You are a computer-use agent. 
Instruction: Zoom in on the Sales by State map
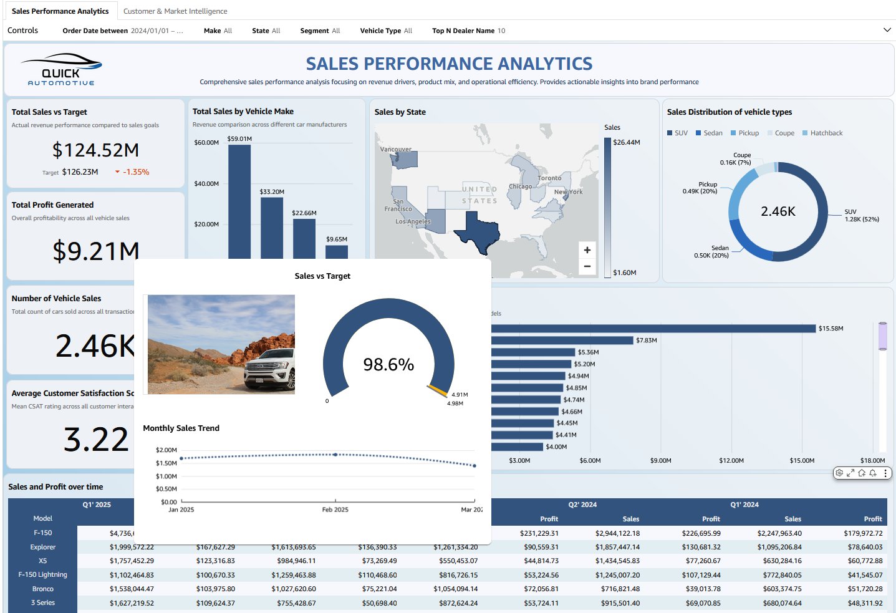click(x=587, y=250)
